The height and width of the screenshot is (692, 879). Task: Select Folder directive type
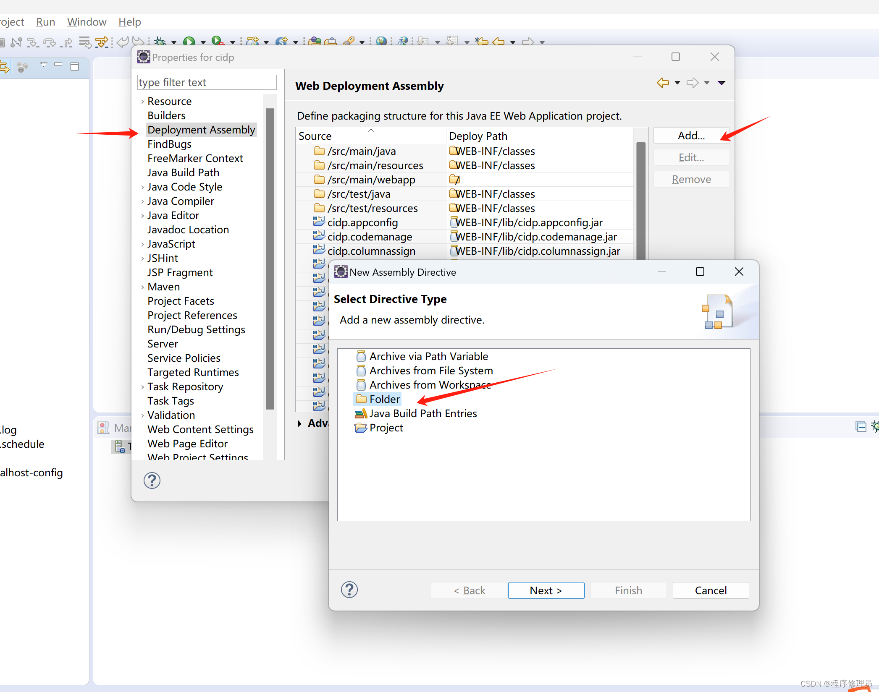pyautogui.click(x=378, y=399)
